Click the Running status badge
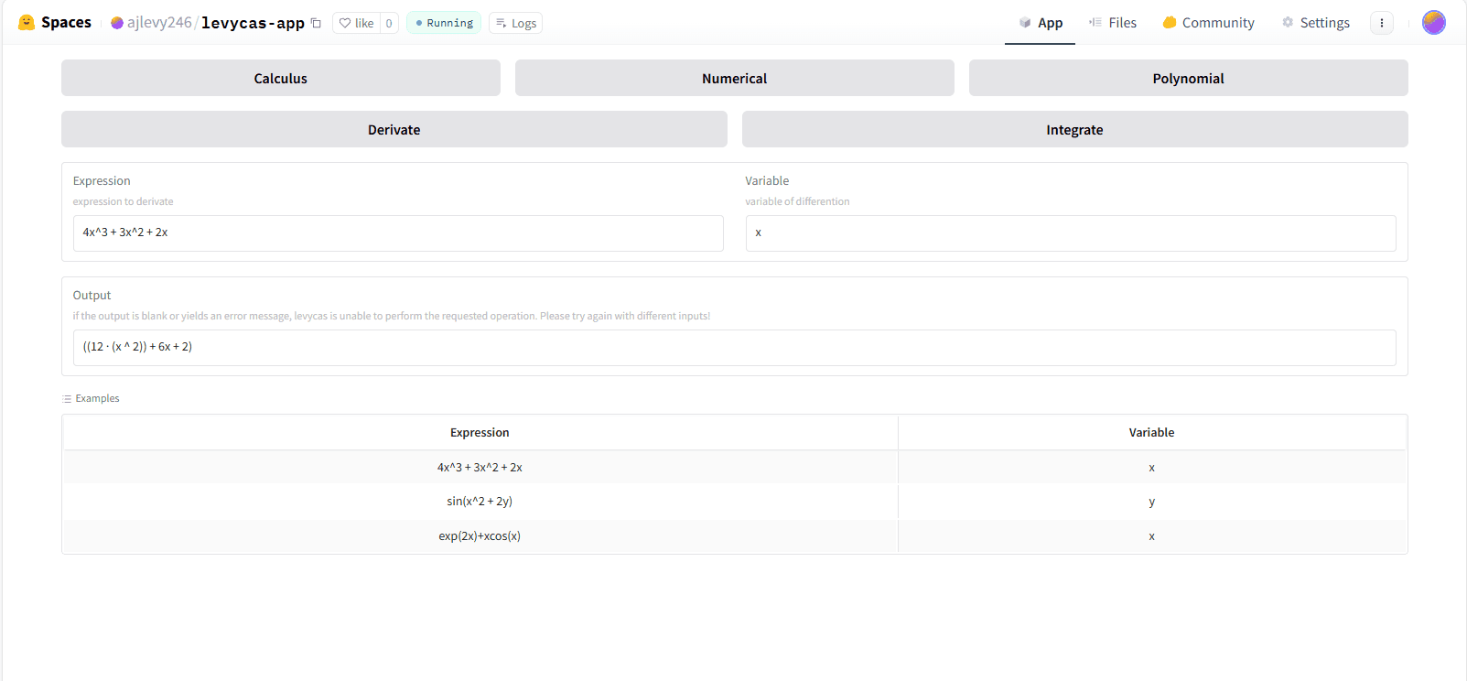The image size is (1467, 681). coord(444,23)
